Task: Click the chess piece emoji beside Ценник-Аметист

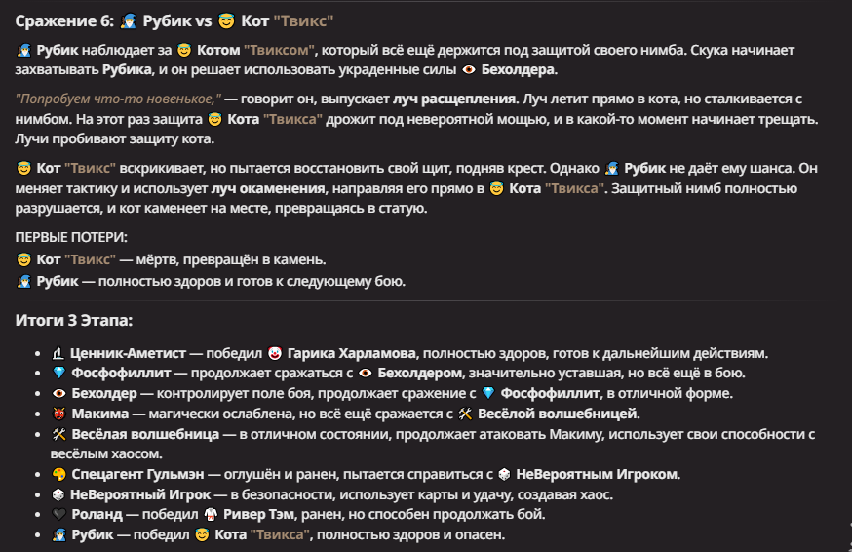Action: pyautogui.click(x=58, y=352)
